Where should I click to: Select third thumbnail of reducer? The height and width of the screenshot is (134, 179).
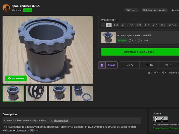60,93
